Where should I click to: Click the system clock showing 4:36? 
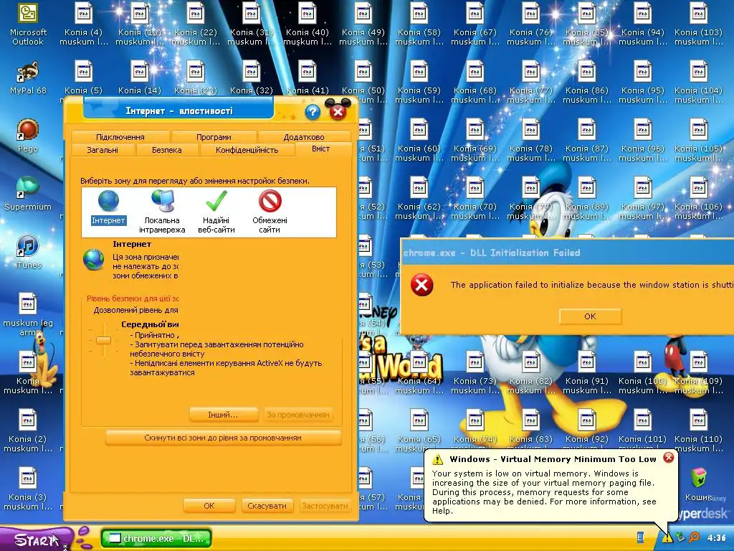(x=716, y=538)
